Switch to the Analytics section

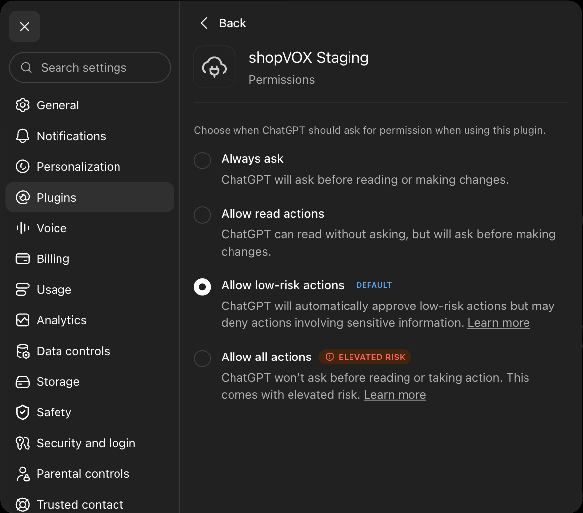click(90, 320)
